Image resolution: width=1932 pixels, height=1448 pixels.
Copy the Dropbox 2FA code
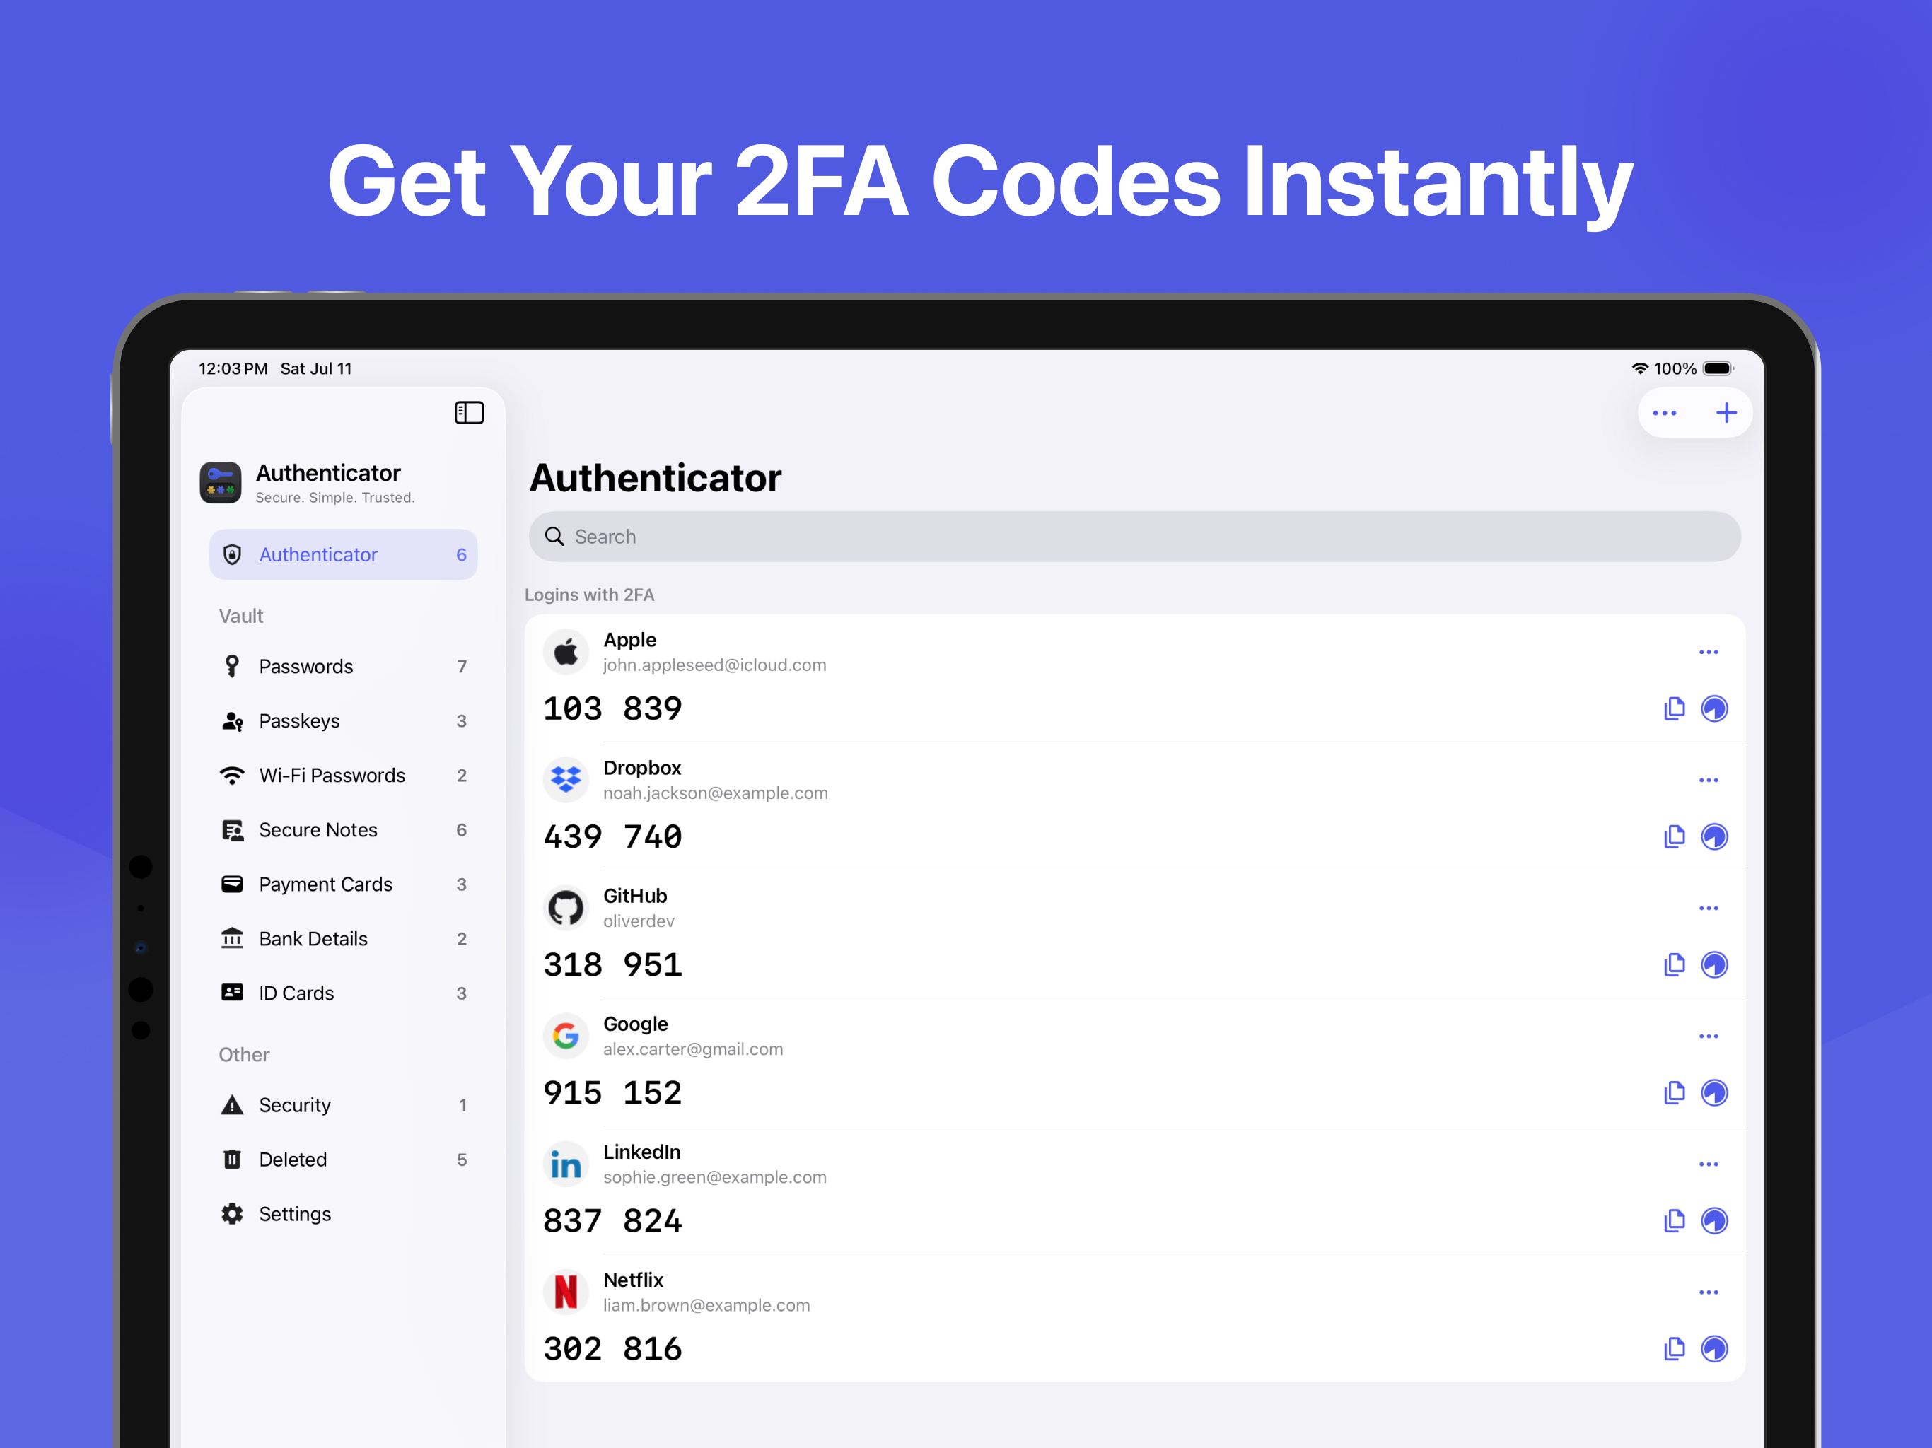click(x=1675, y=836)
